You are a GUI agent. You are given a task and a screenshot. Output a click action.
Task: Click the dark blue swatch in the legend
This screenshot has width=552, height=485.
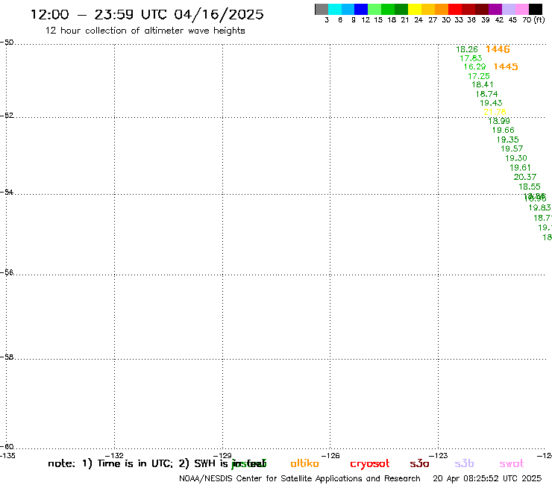[361, 9]
